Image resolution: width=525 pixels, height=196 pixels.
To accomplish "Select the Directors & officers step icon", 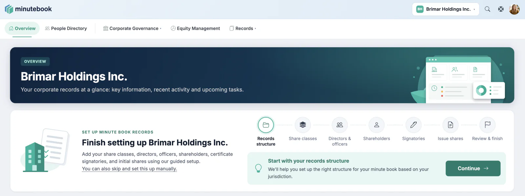I will [340, 125].
